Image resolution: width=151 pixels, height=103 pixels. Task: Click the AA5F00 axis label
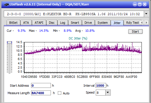[x=131, y=77]
